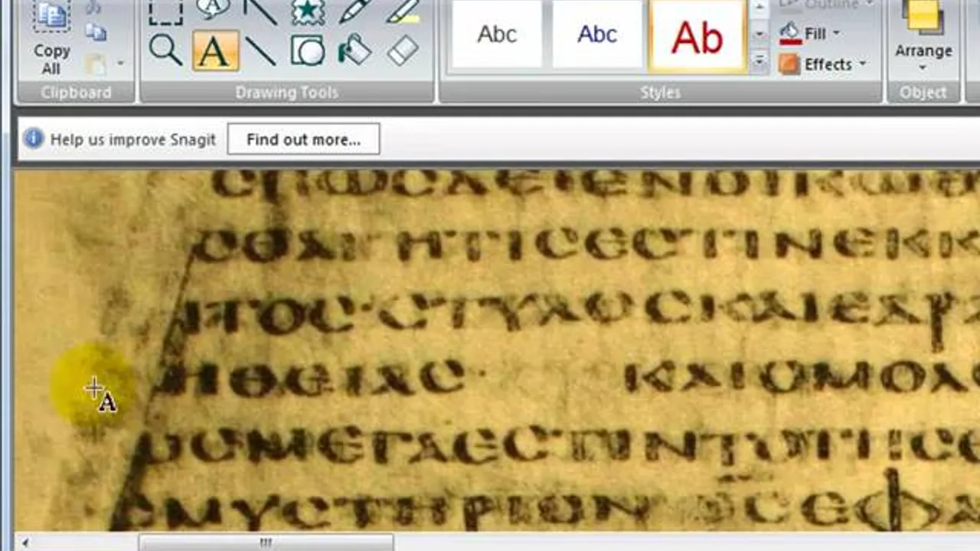This screenshot has height=551, width=980.
Task: Choose the Pen drawing tool
Action: point(354,10)
